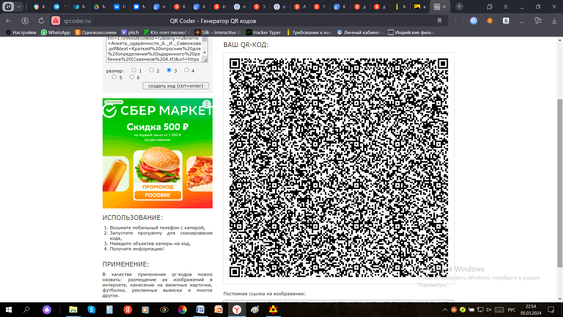Open the Hacker Typer bookmark
The height and width of the screenshot is (317, 563).
(x=264, y=32)
